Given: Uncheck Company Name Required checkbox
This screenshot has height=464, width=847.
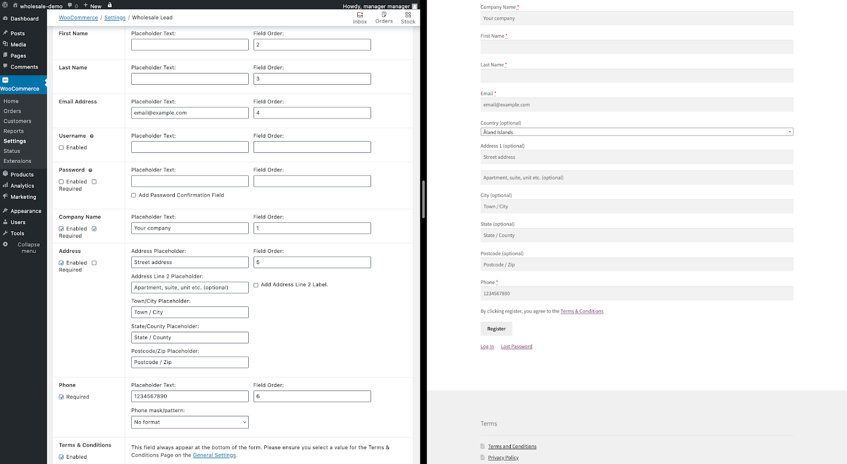Looking at the screenshot, I should pos(94,229).
